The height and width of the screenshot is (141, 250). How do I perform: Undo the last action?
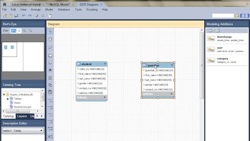pos(24,16)
